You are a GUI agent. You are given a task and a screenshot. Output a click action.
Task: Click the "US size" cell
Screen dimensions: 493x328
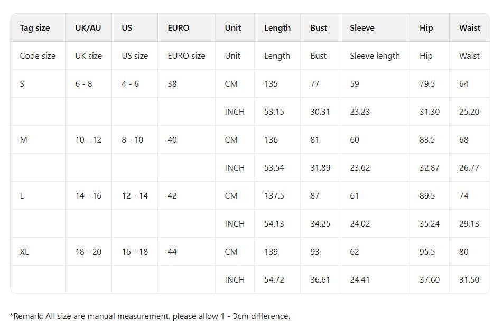tap(135, 56)
